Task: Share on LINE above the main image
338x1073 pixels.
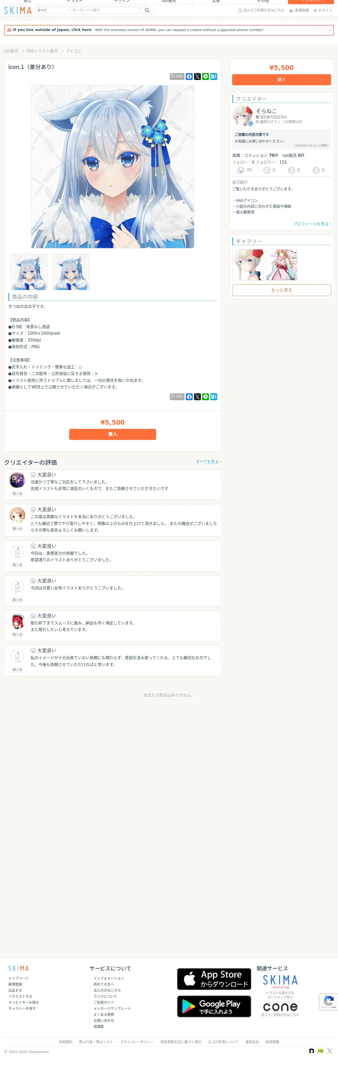Action: [206, 77]
